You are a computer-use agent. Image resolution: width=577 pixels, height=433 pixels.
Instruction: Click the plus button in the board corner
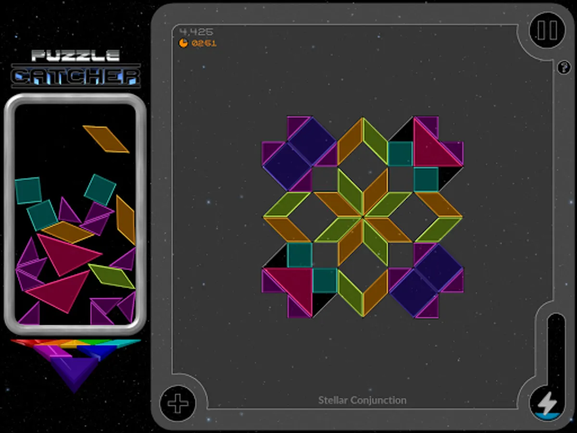coord(177,404)
